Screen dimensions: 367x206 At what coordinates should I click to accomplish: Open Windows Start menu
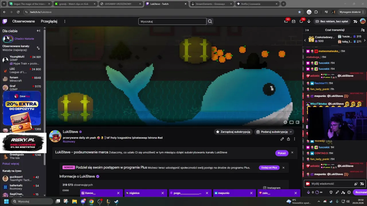[6, 201]
